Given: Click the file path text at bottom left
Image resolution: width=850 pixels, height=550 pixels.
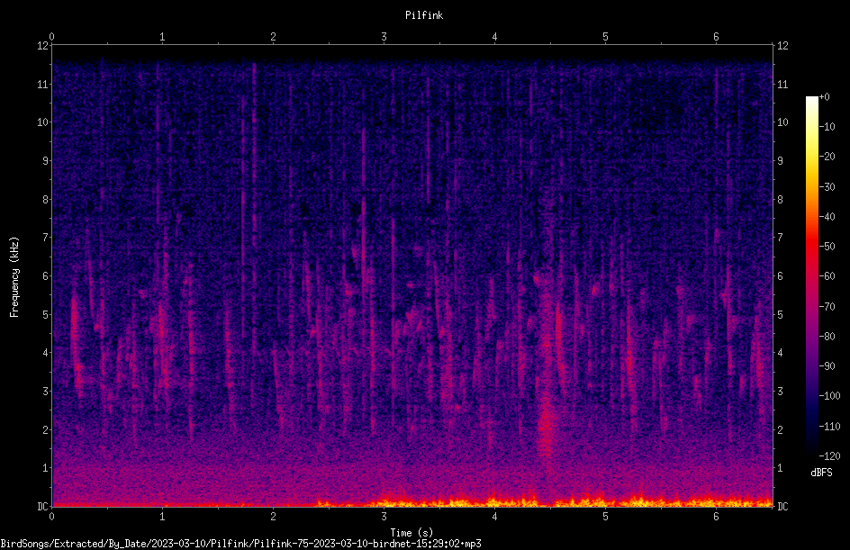Looking at the screenshot, I should [x=240, y=544].
